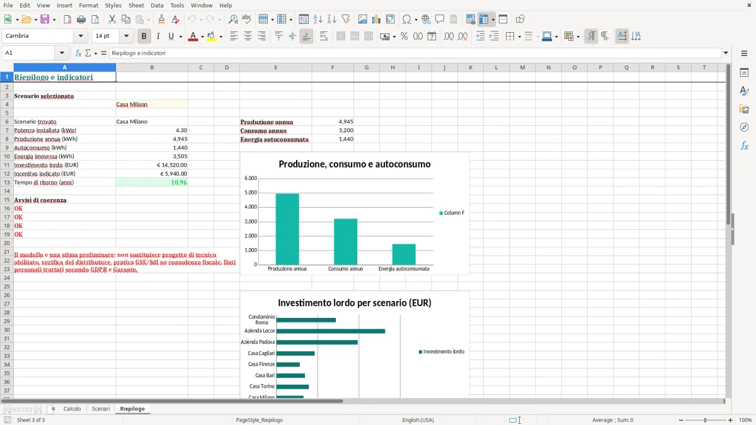Open the Open-file dropdown arrow
The image size is (756, 425).
(35, 20)
